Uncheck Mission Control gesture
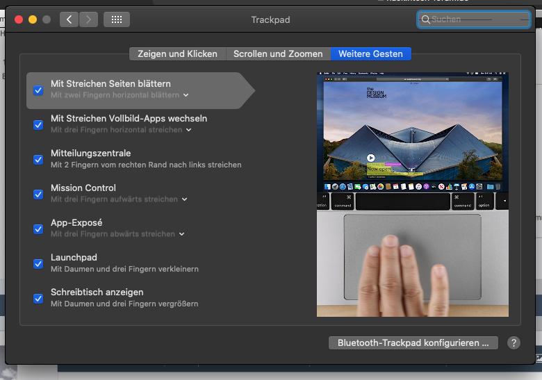The height and width of the screenshot is (380, 542). tap(38, 195)
